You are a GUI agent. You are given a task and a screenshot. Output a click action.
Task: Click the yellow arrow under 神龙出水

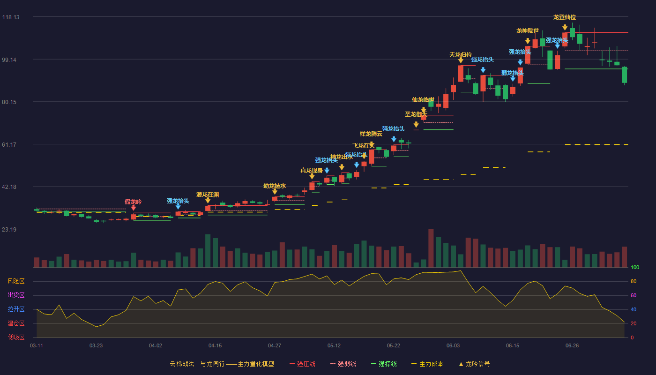[342, 167]
